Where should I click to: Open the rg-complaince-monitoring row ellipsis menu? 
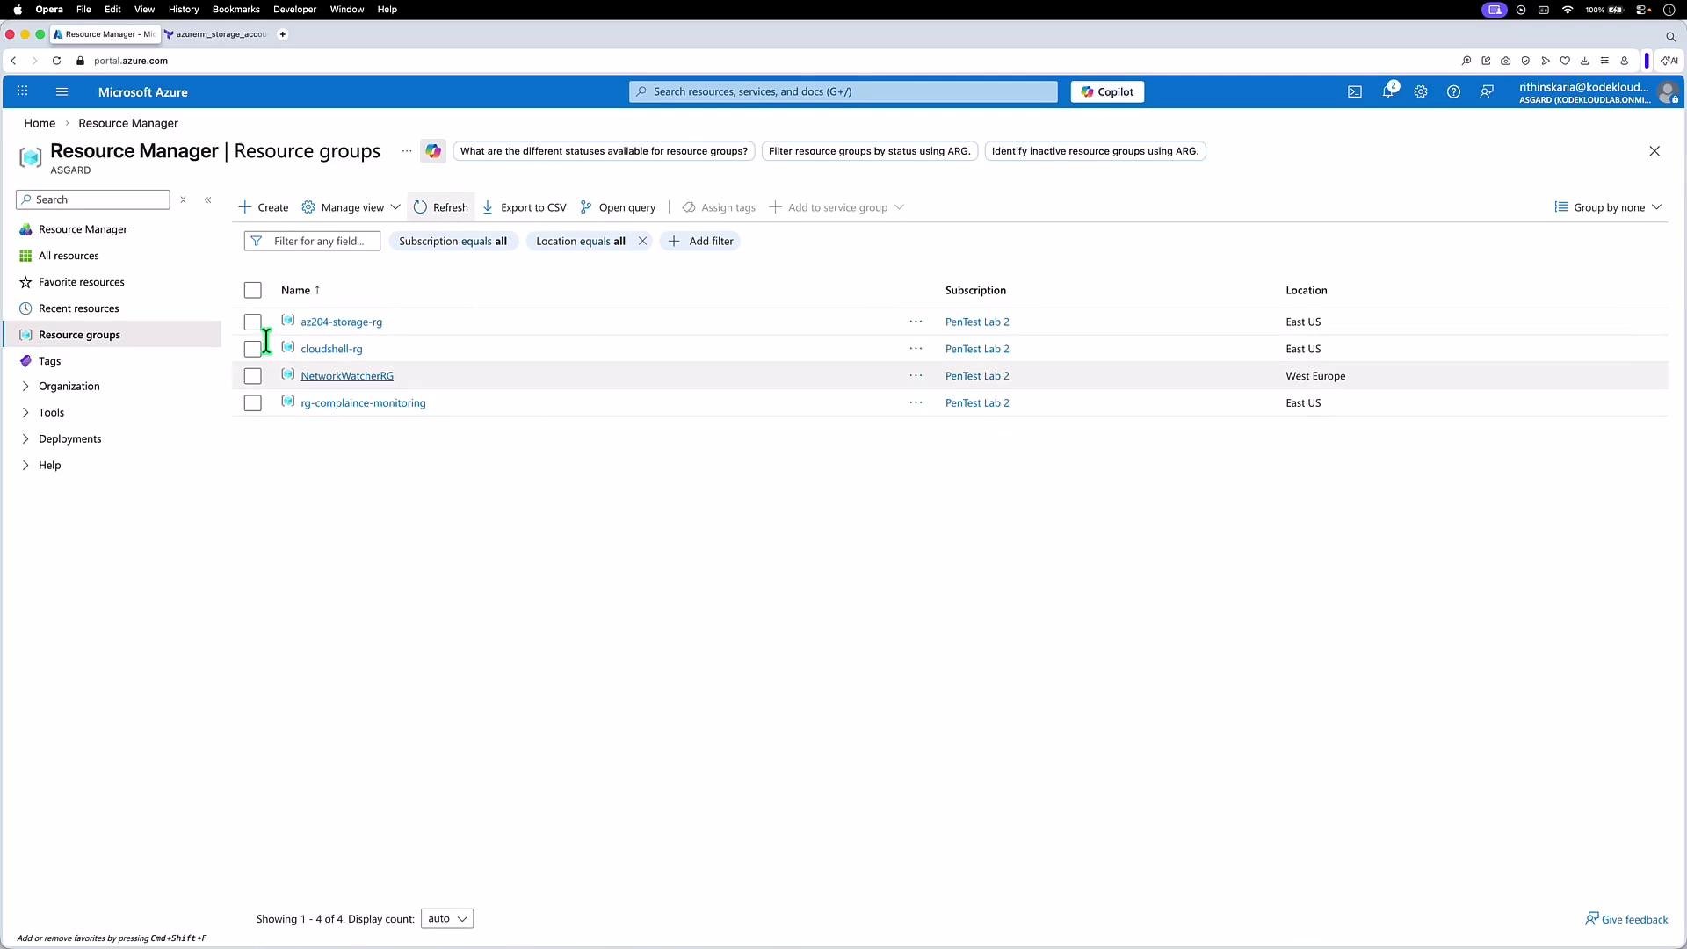(916, 403)
